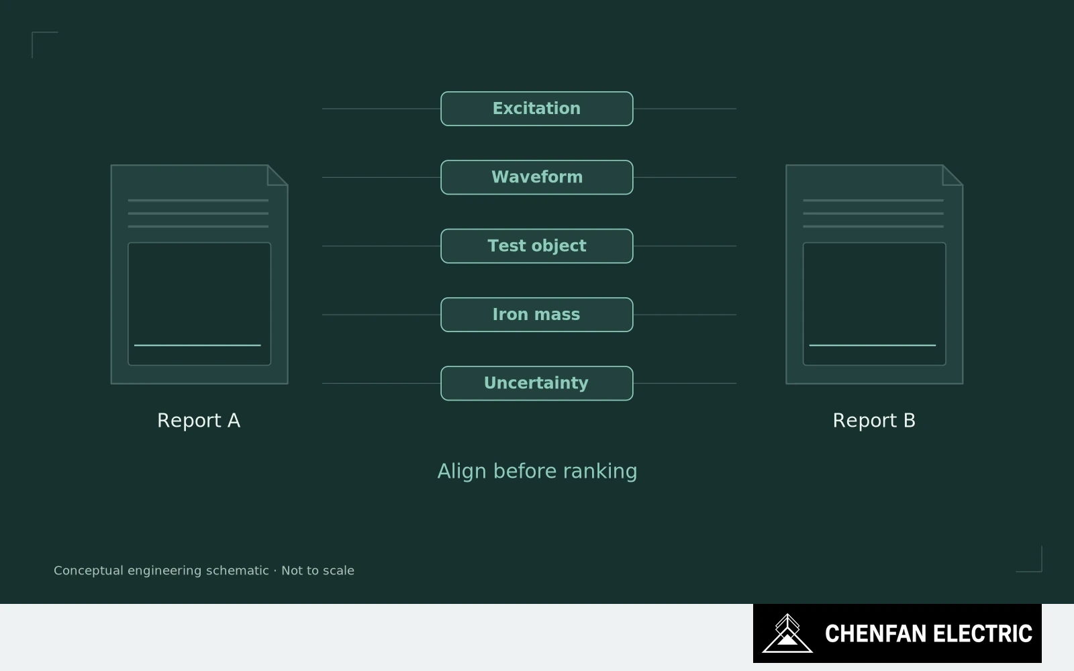Click the Report A document icon
Viewport: 1074px width, 671px height.
click(199, 274)
